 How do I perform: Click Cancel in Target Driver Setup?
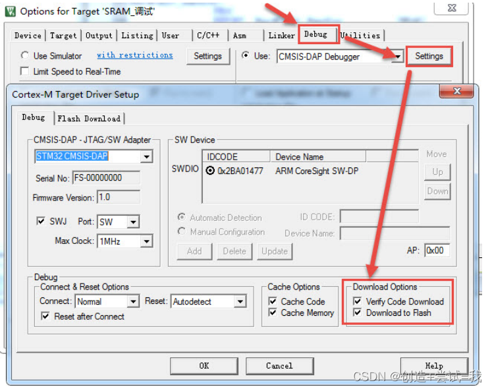click(279, 366)
